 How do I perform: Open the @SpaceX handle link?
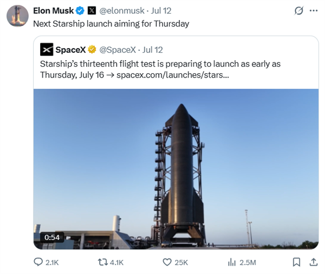[118, 50]
